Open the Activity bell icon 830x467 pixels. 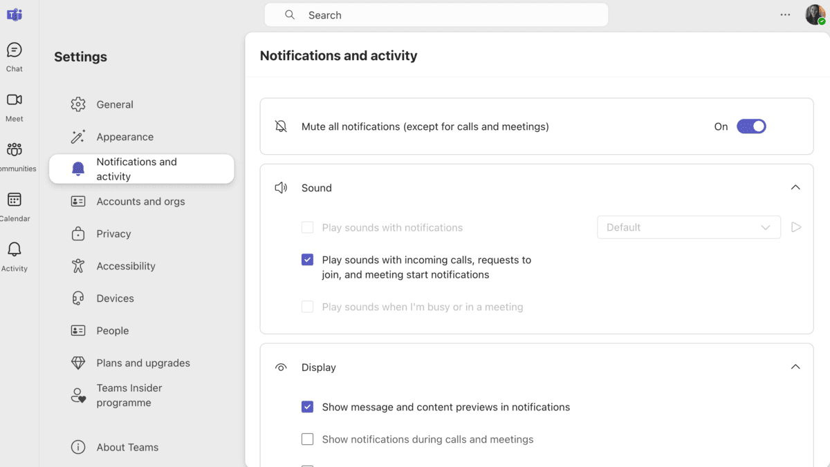tap(14, 249)
